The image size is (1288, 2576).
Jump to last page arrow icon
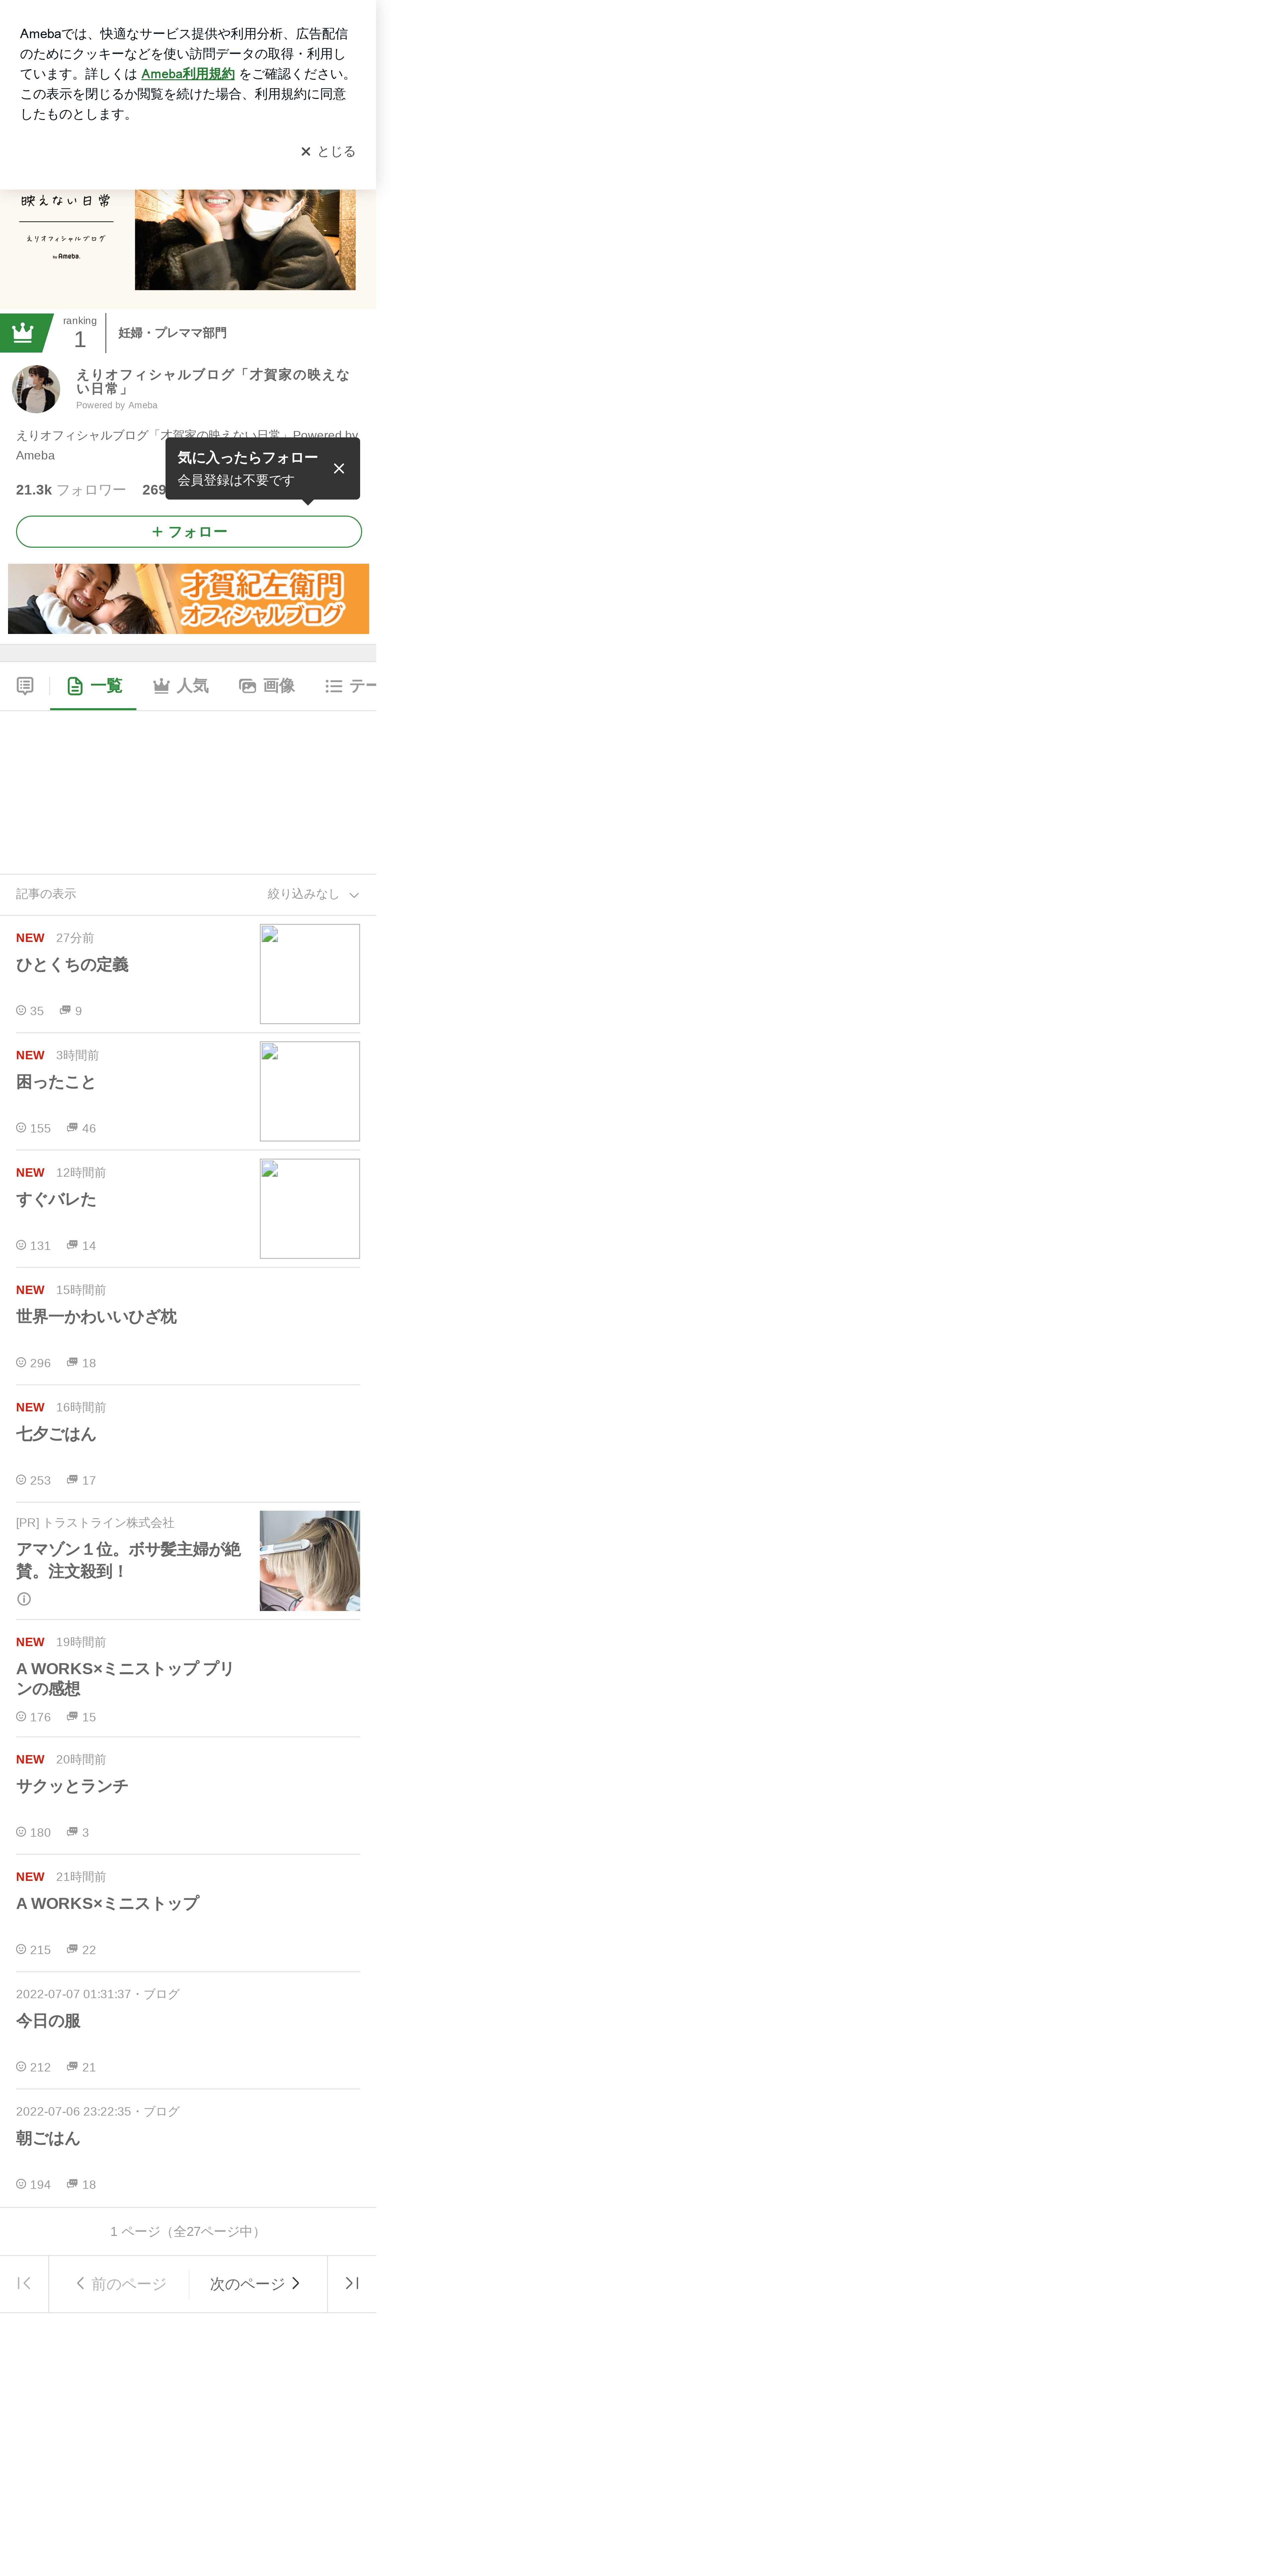tap(352, 2283)
